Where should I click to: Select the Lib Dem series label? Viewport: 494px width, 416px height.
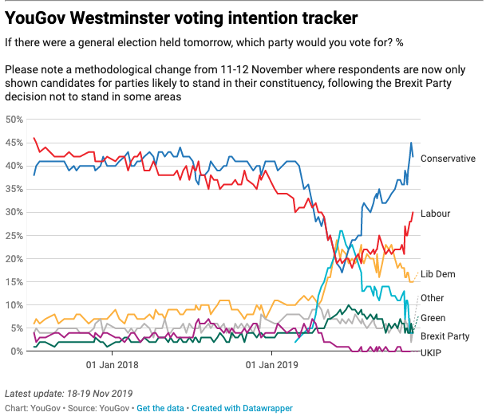tap(438, 274)
